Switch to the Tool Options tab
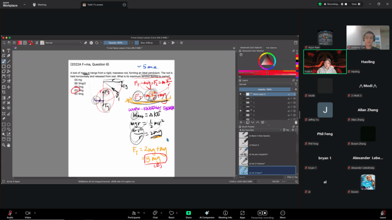 click(271, 48)
